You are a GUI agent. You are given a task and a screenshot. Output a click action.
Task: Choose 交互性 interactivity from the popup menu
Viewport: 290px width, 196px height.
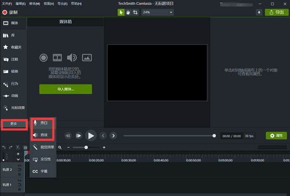pos(43,159)
